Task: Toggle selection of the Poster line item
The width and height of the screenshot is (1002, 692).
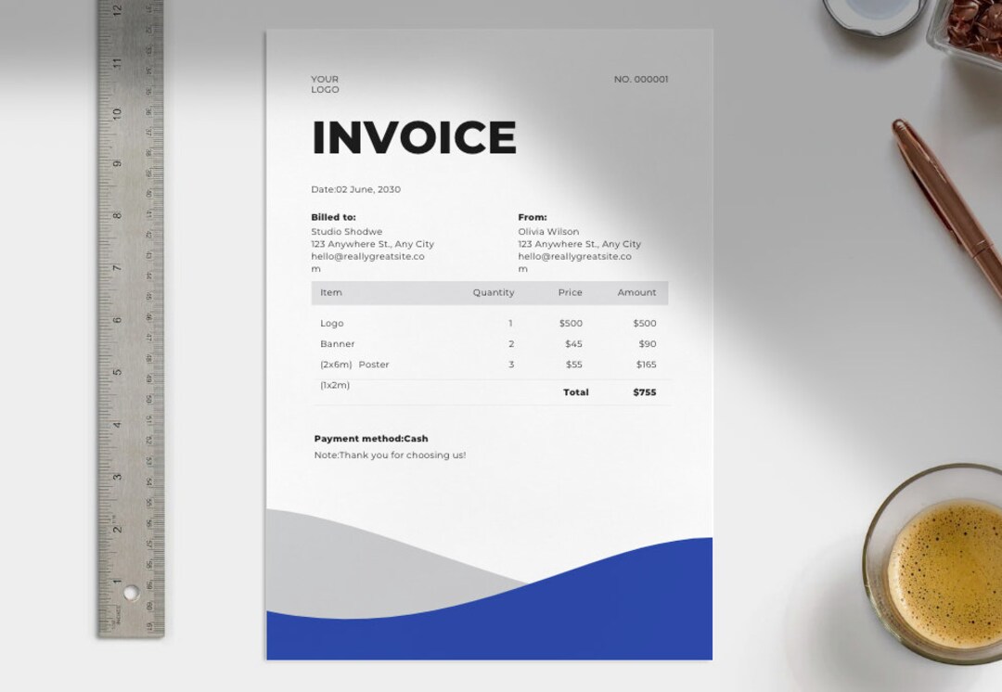Action: (x=373, y=364)
